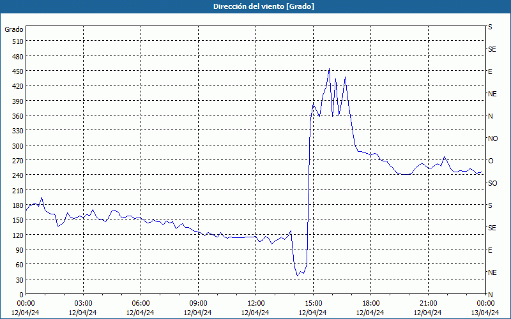Viewport: 511px width, 319px height.
Task: Click the 12/04/24 date under 12:00
Action: click(x=255, y=313)
